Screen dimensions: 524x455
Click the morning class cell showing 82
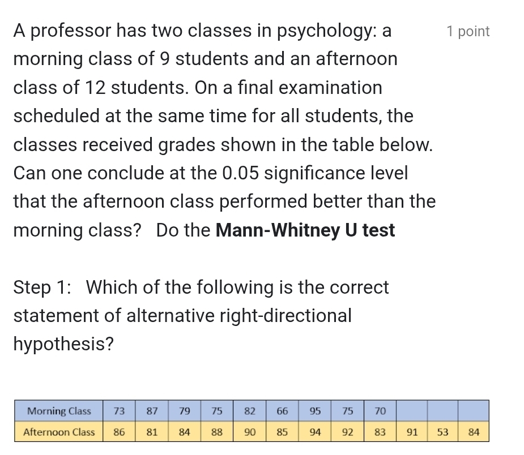pos(250,411)
